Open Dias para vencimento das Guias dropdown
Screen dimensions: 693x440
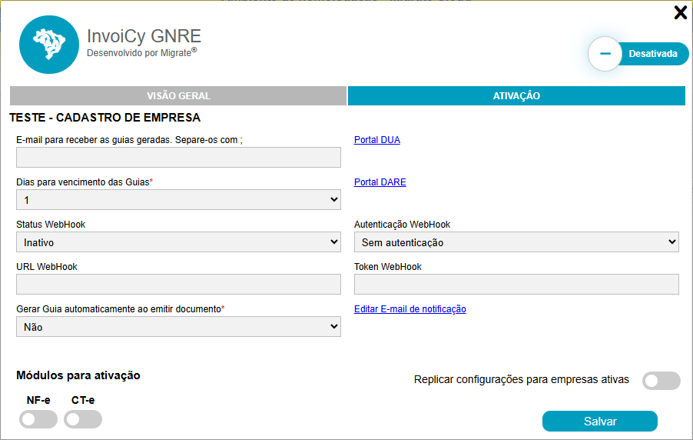click(x=178, y=200)
